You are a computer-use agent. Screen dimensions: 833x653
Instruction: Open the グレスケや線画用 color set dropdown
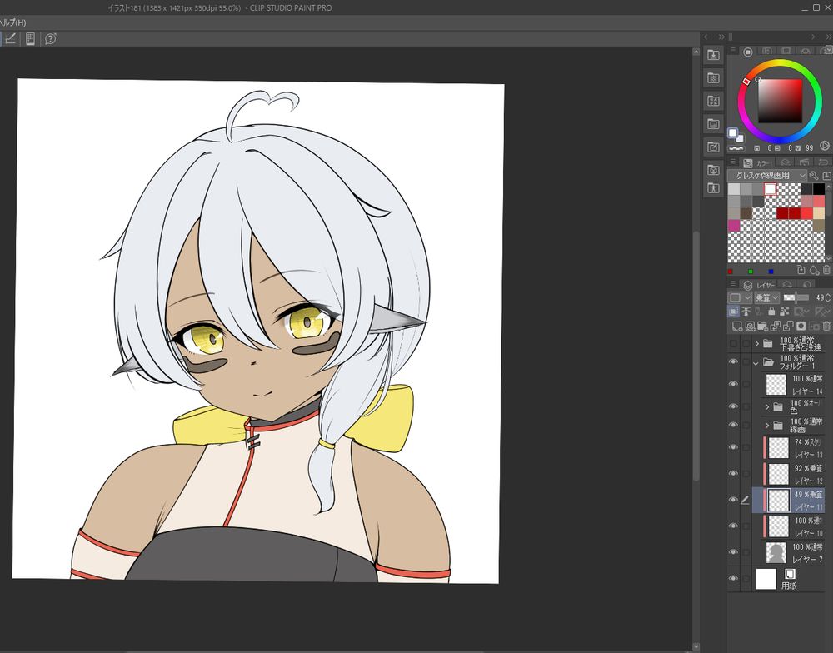[x=767, y=176]
